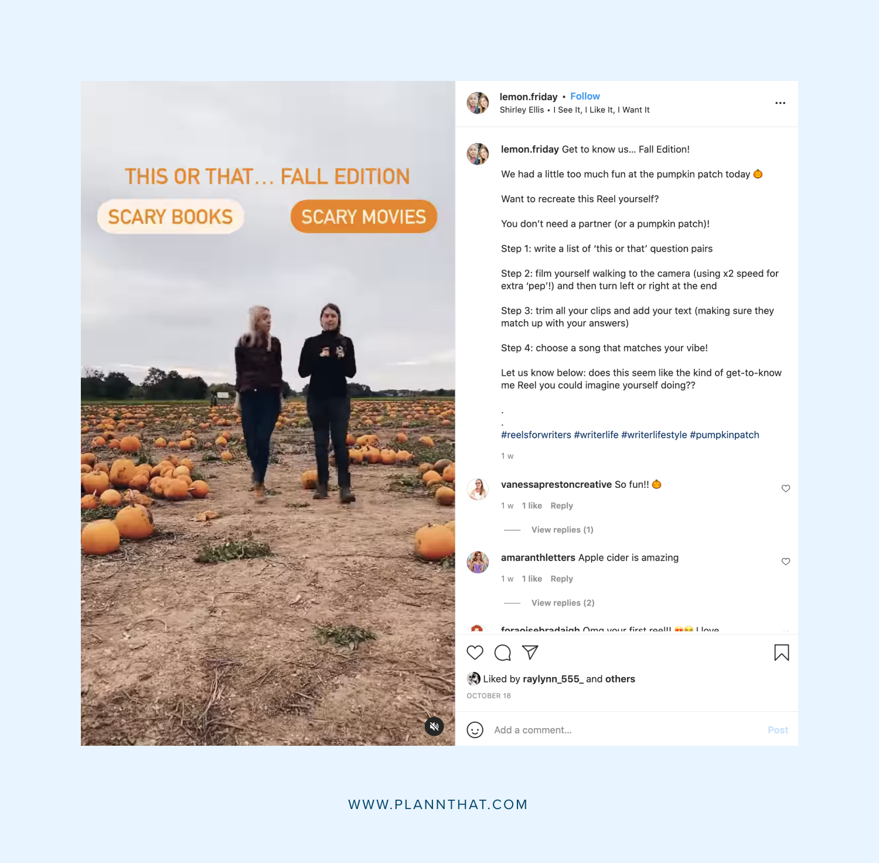The image size is (879, 863).
Task: Open lemon.friday profile picture in the header
Action: [x=478, y=103]
